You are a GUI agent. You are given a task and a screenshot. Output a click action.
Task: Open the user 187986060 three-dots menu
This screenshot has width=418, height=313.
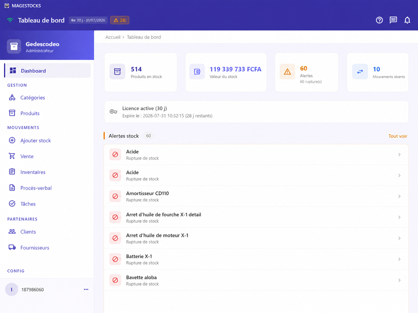86,289
